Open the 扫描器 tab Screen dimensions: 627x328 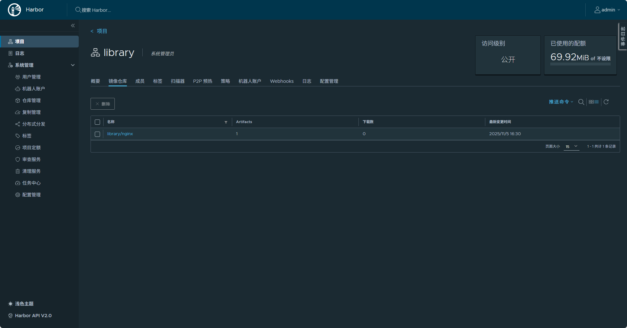tap(178, 81)
